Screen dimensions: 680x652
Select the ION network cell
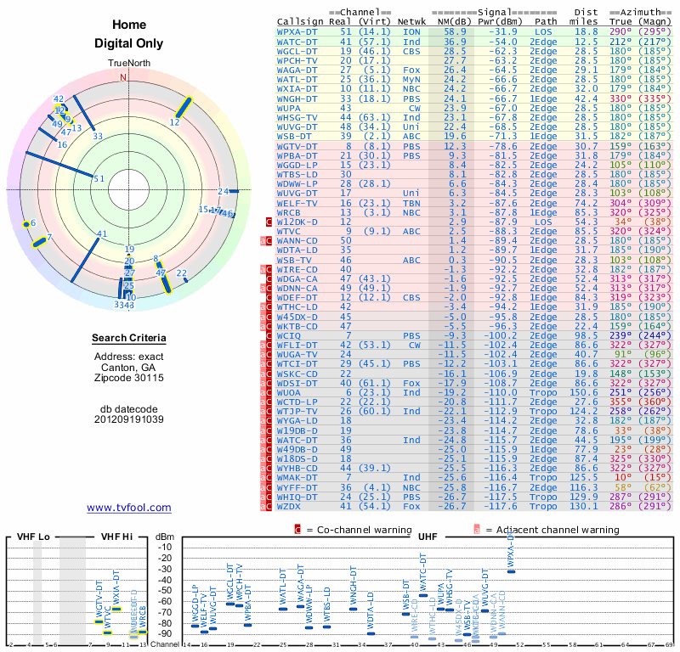coord(411,32)
